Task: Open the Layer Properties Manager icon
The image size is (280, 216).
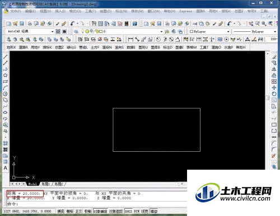Action: pyautogui.click(x=76, y=31)
